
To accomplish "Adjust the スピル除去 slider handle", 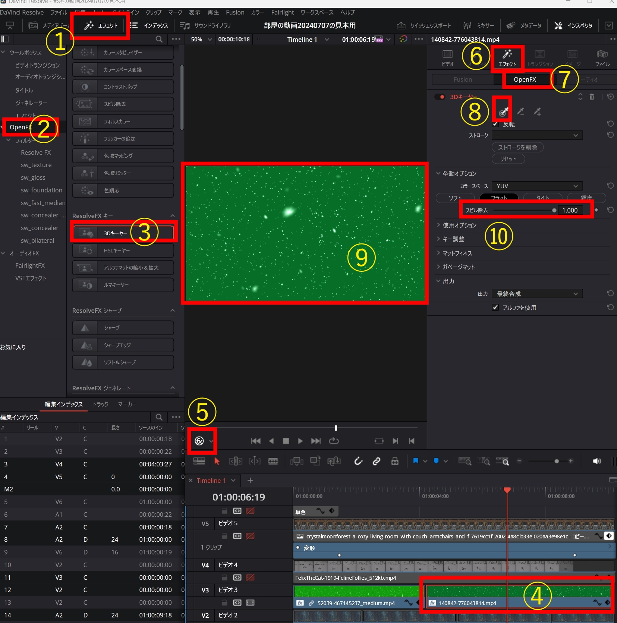I will pyautogui.click(x=554, y=210).
